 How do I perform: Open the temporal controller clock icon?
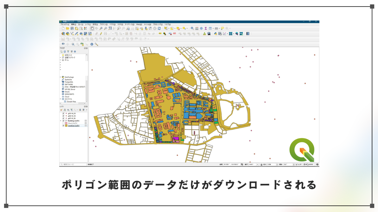tap(155, 28)
